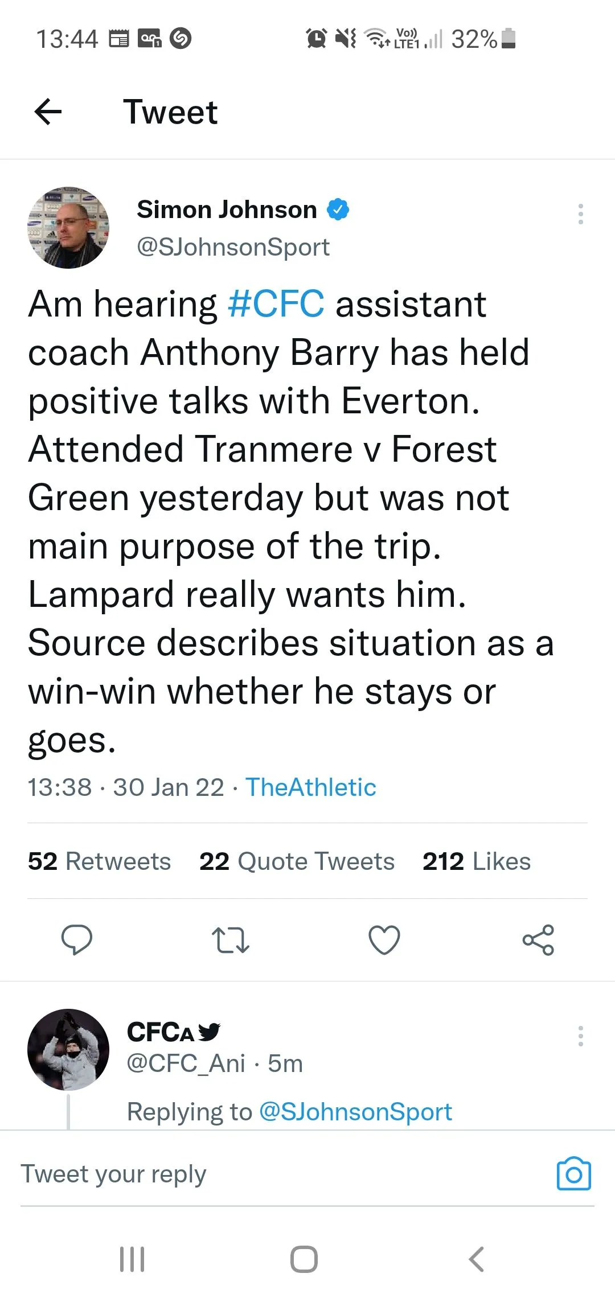View the 52 Retweets list
Screen dimensions: 615x1298
coord(100,861)
